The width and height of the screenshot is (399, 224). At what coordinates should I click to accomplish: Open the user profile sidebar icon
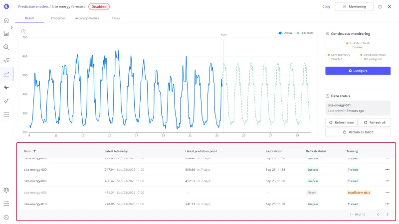[x=6, y=218]
